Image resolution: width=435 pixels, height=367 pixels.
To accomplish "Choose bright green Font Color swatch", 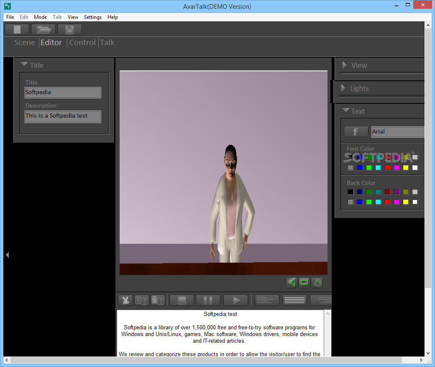I will pos(369,167).
